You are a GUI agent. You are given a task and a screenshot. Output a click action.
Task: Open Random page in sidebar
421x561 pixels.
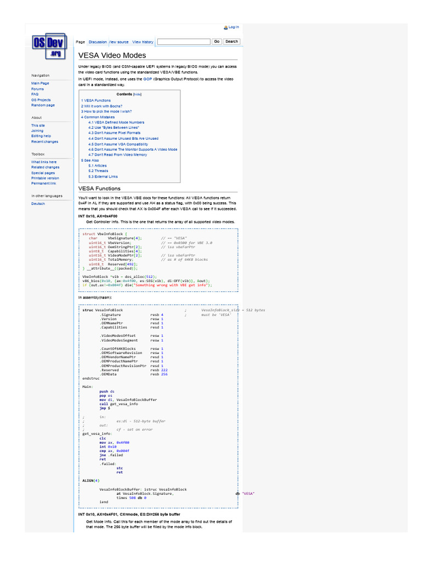pos(43,106)
